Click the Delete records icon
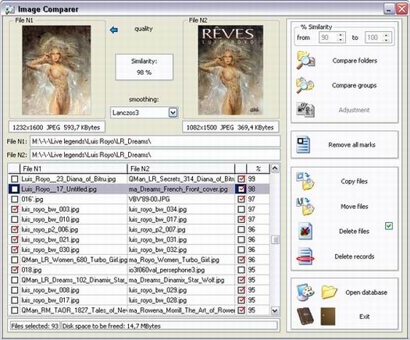Viewport: 410px width, 340px height. pos(305,257)
